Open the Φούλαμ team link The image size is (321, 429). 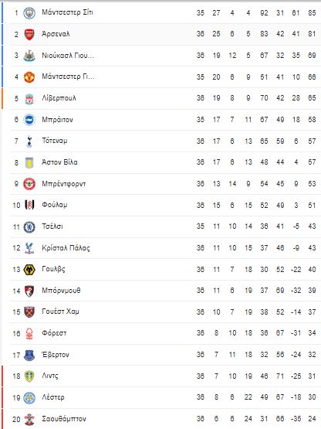point(54,205)
